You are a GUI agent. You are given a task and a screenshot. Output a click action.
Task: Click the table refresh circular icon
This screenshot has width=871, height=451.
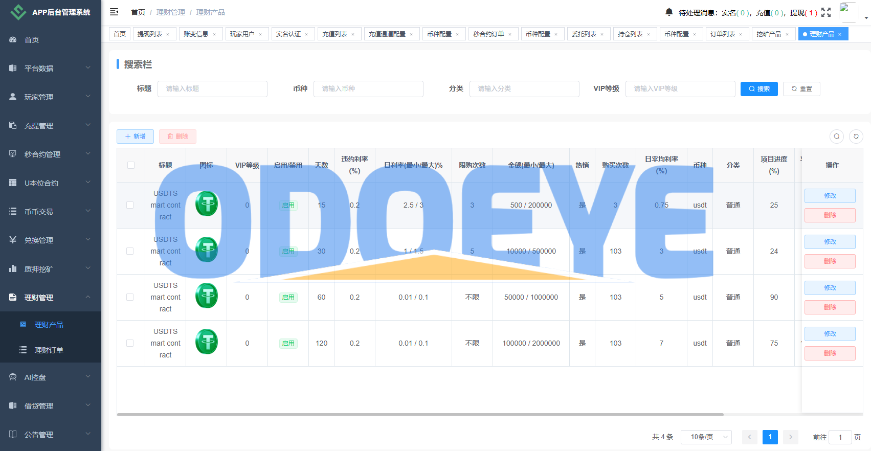(856, 137)
